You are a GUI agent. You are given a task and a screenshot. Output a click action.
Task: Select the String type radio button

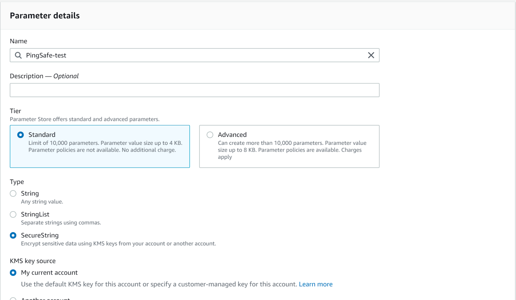[13, 193]
